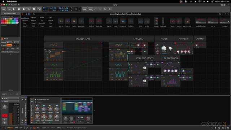This screenshot has width=231, height=130.
Task: Click the redo arrow in the toolbar
Action: pyautogui.click(x=100, y=9)
